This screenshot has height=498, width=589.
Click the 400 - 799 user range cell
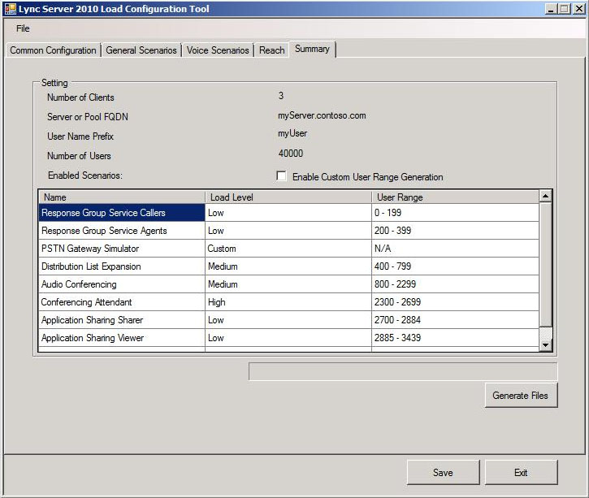(455, 266)
